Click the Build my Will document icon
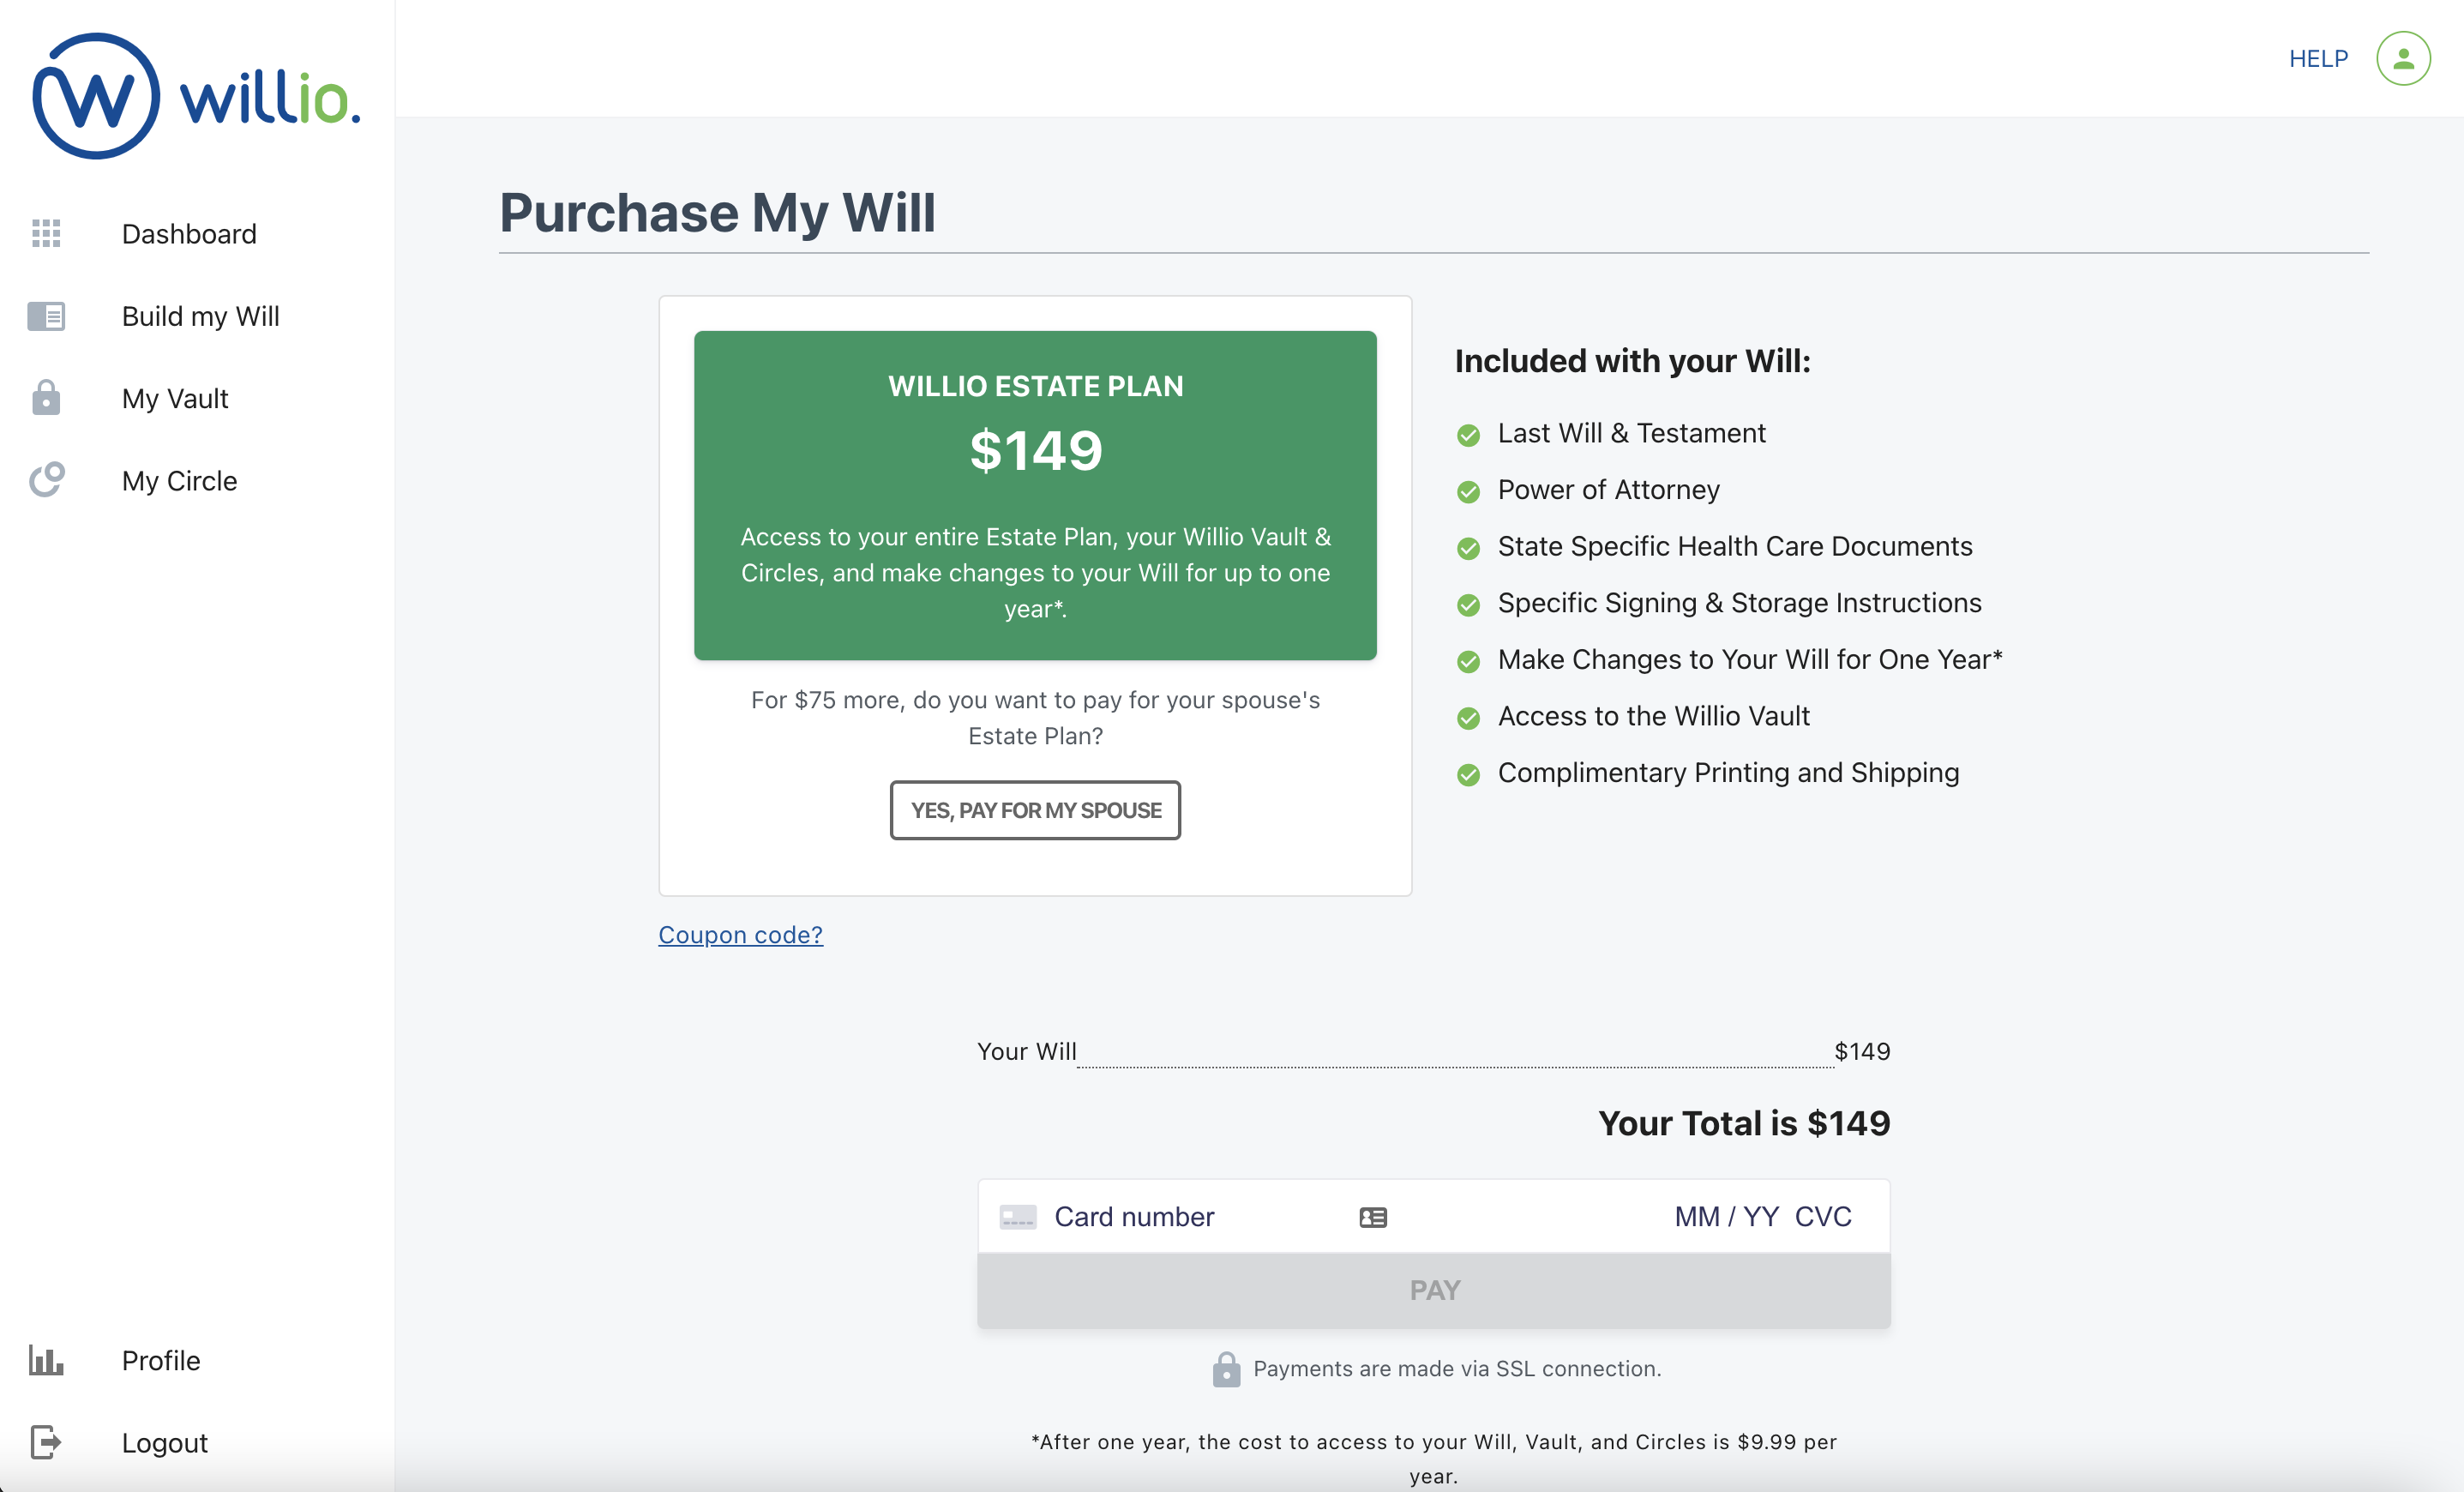This screenshot has width=2464, height=1492. pyautogui.click(x=46, y=316)
